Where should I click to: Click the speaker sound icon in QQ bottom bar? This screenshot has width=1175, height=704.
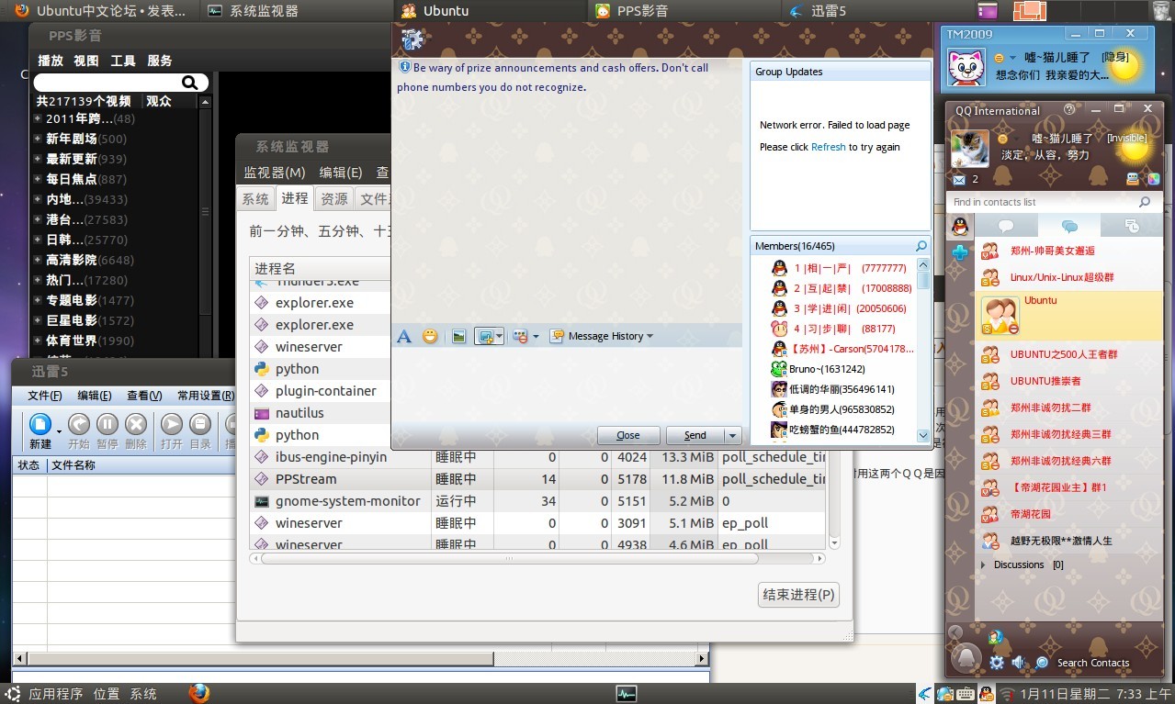(x=1019, y=662)
